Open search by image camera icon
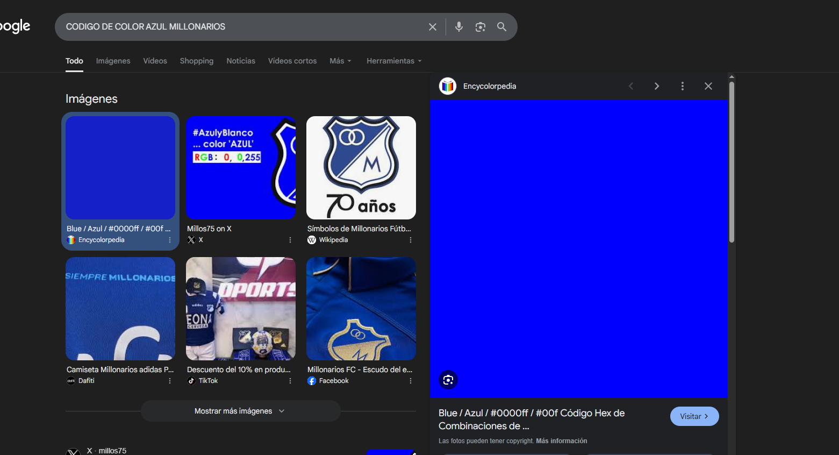This screenshot has height=455, width=839. (481, 27)
